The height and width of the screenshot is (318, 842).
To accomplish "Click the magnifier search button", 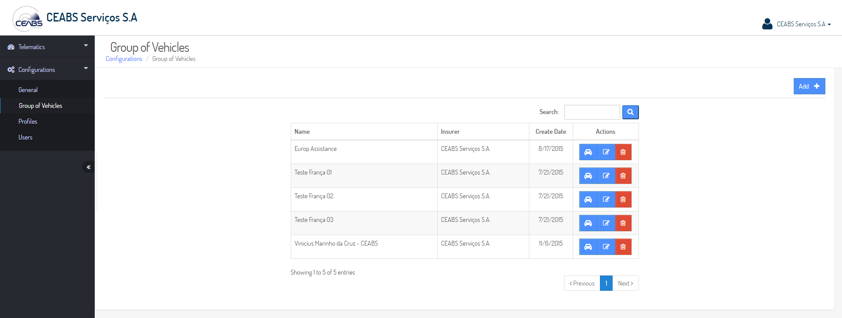I will 630,112.
